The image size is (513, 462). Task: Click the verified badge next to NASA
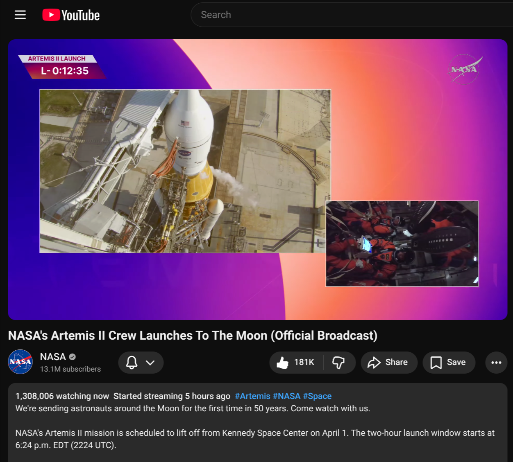pos(73,357)
